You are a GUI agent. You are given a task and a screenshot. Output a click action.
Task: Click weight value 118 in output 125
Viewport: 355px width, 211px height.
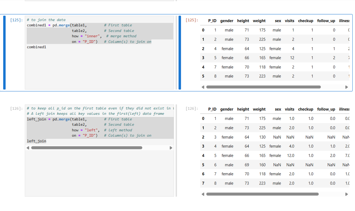click(262, 67)
